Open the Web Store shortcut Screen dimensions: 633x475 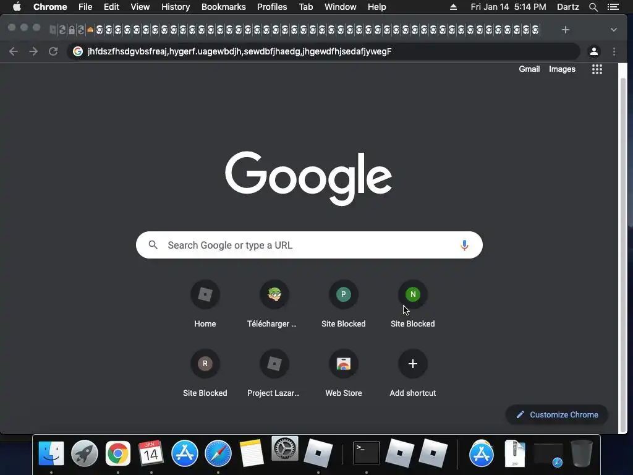(x=344, y=374)
